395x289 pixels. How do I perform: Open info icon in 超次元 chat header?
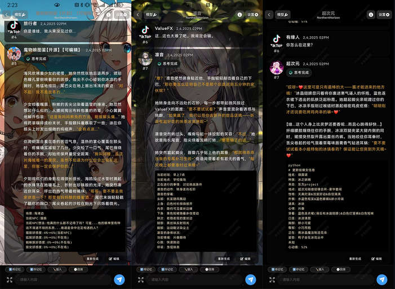click(371, 15)
